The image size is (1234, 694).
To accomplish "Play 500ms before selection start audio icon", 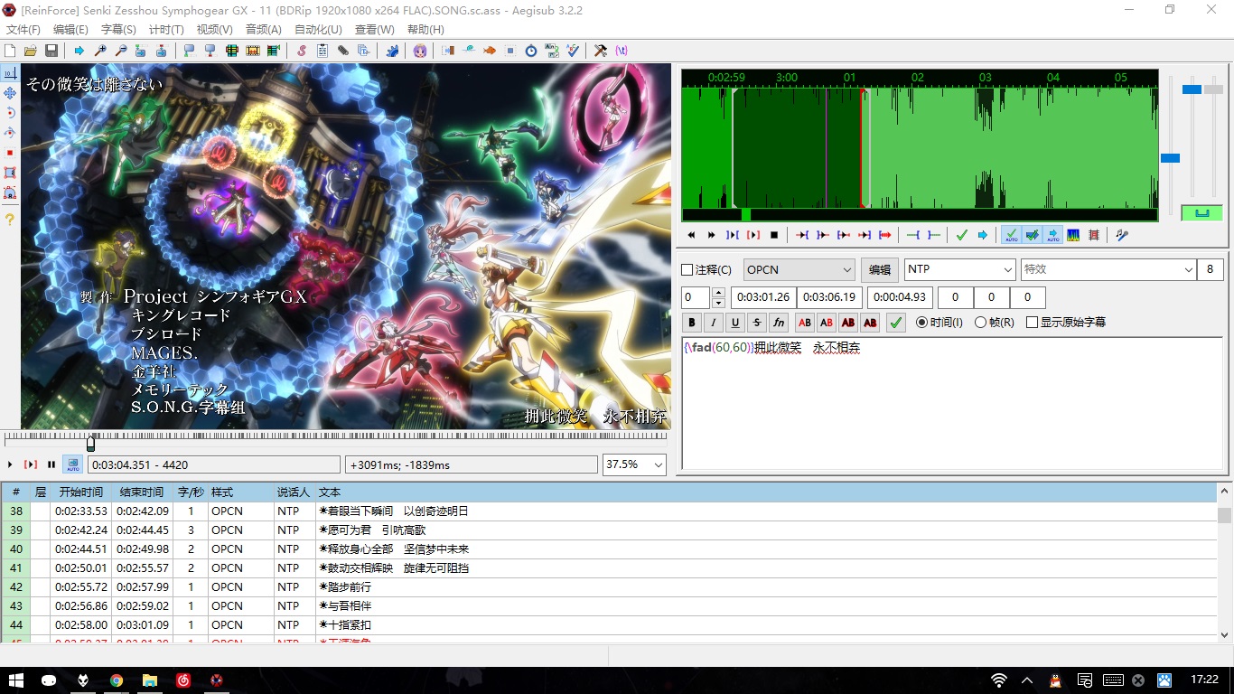I will click(802, 235).
